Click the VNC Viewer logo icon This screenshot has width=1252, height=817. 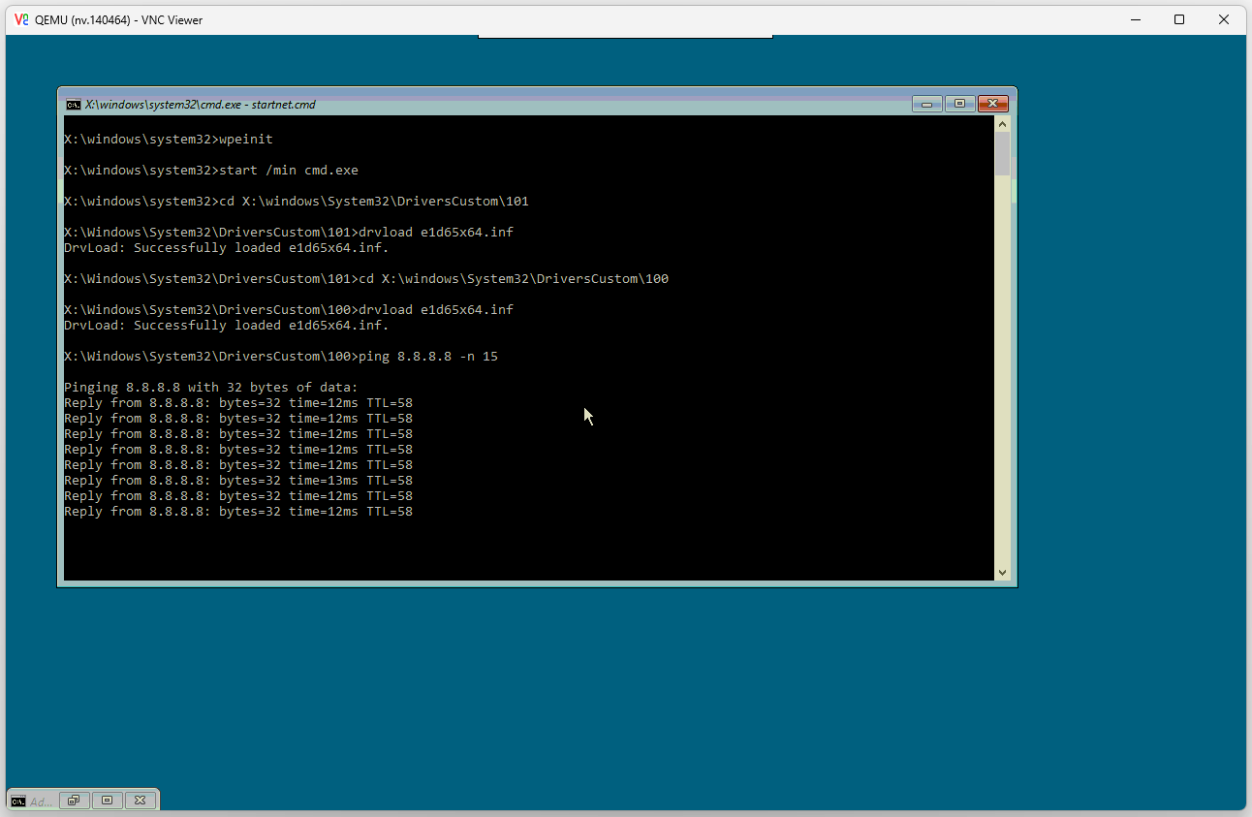21,19
